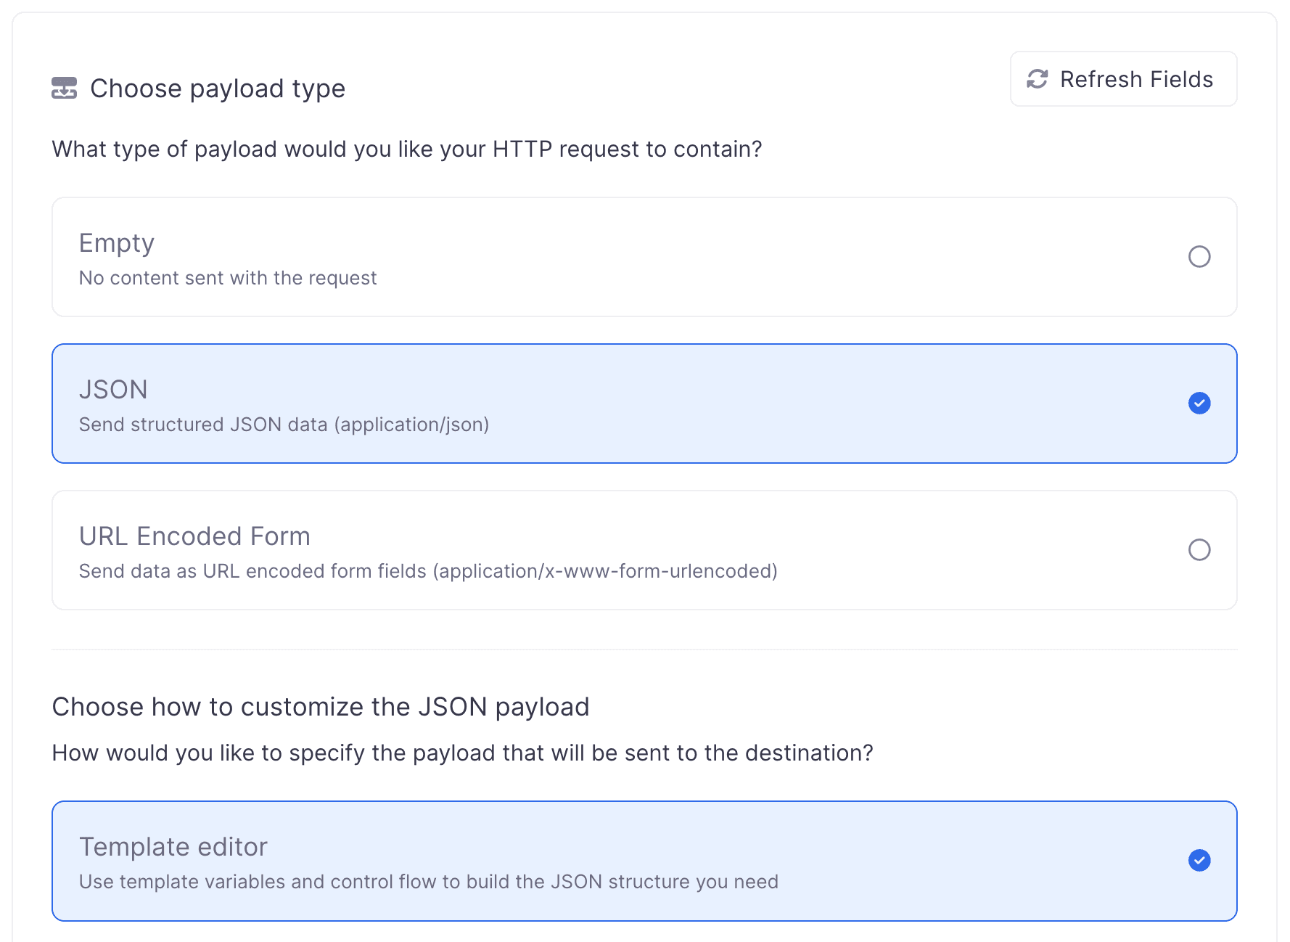This screenshot has height=942, width=1290.
Task: Click the Empty option title text
Action: 116,242
